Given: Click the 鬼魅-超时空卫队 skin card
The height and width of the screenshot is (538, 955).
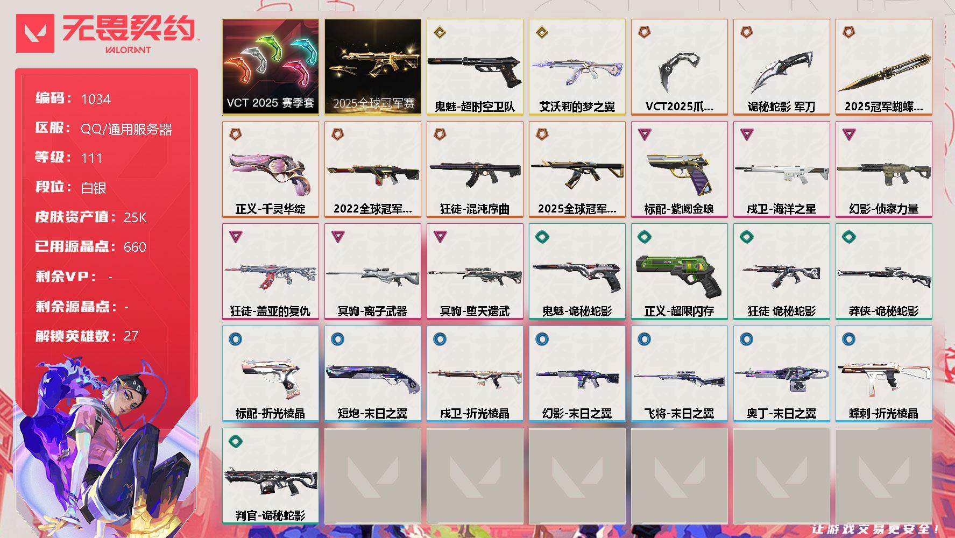Looking at the screenshot, I should point(475,67).
